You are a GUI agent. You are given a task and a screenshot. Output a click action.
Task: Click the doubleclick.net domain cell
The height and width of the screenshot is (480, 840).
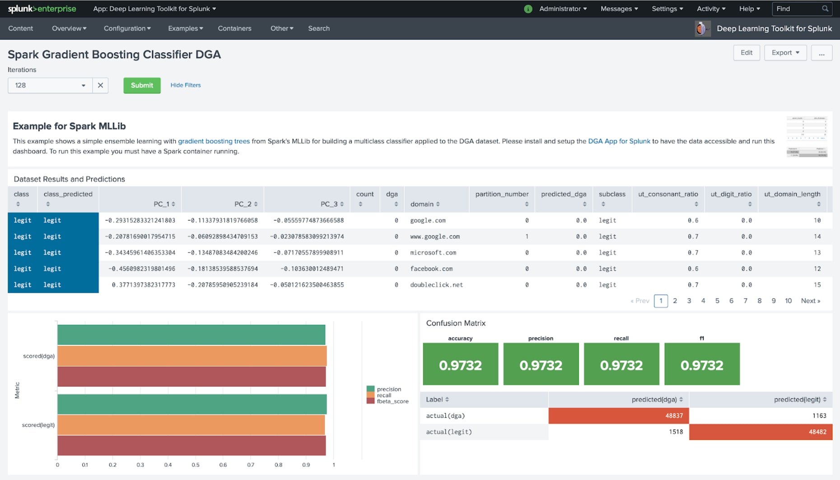(436, 285)
